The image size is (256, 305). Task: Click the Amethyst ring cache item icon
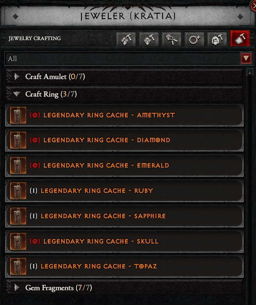pyautogui.click(x=18, y=115)
